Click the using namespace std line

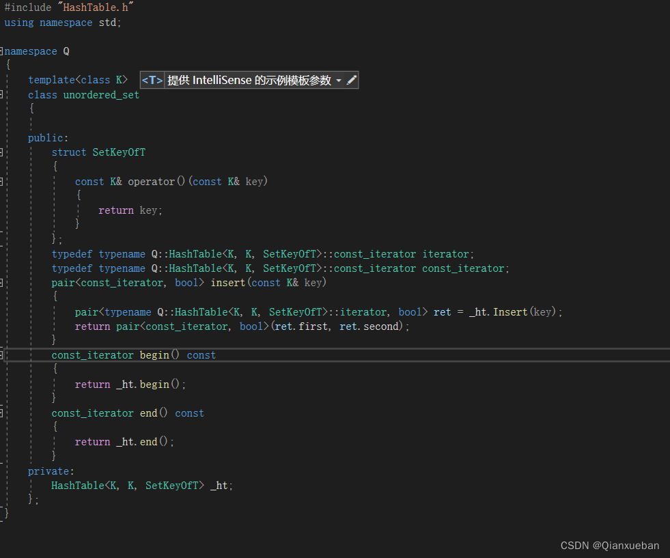(61, 23)
